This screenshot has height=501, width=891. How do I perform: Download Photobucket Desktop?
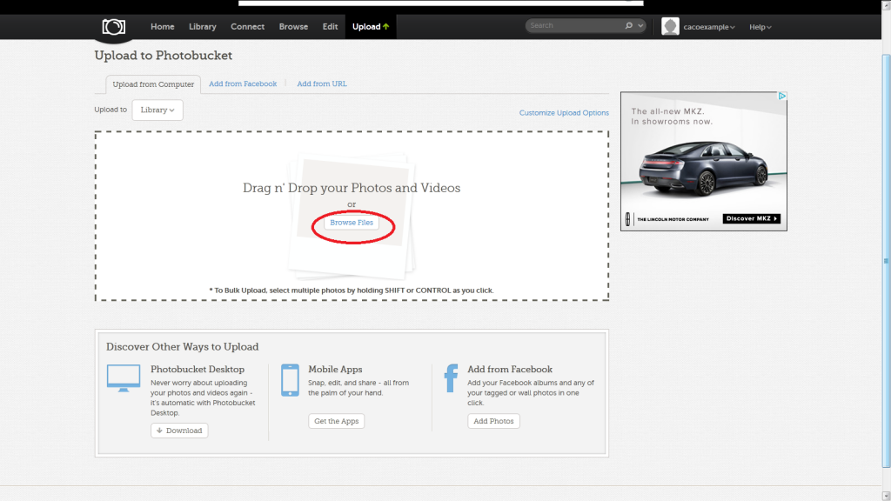point(179,431)
